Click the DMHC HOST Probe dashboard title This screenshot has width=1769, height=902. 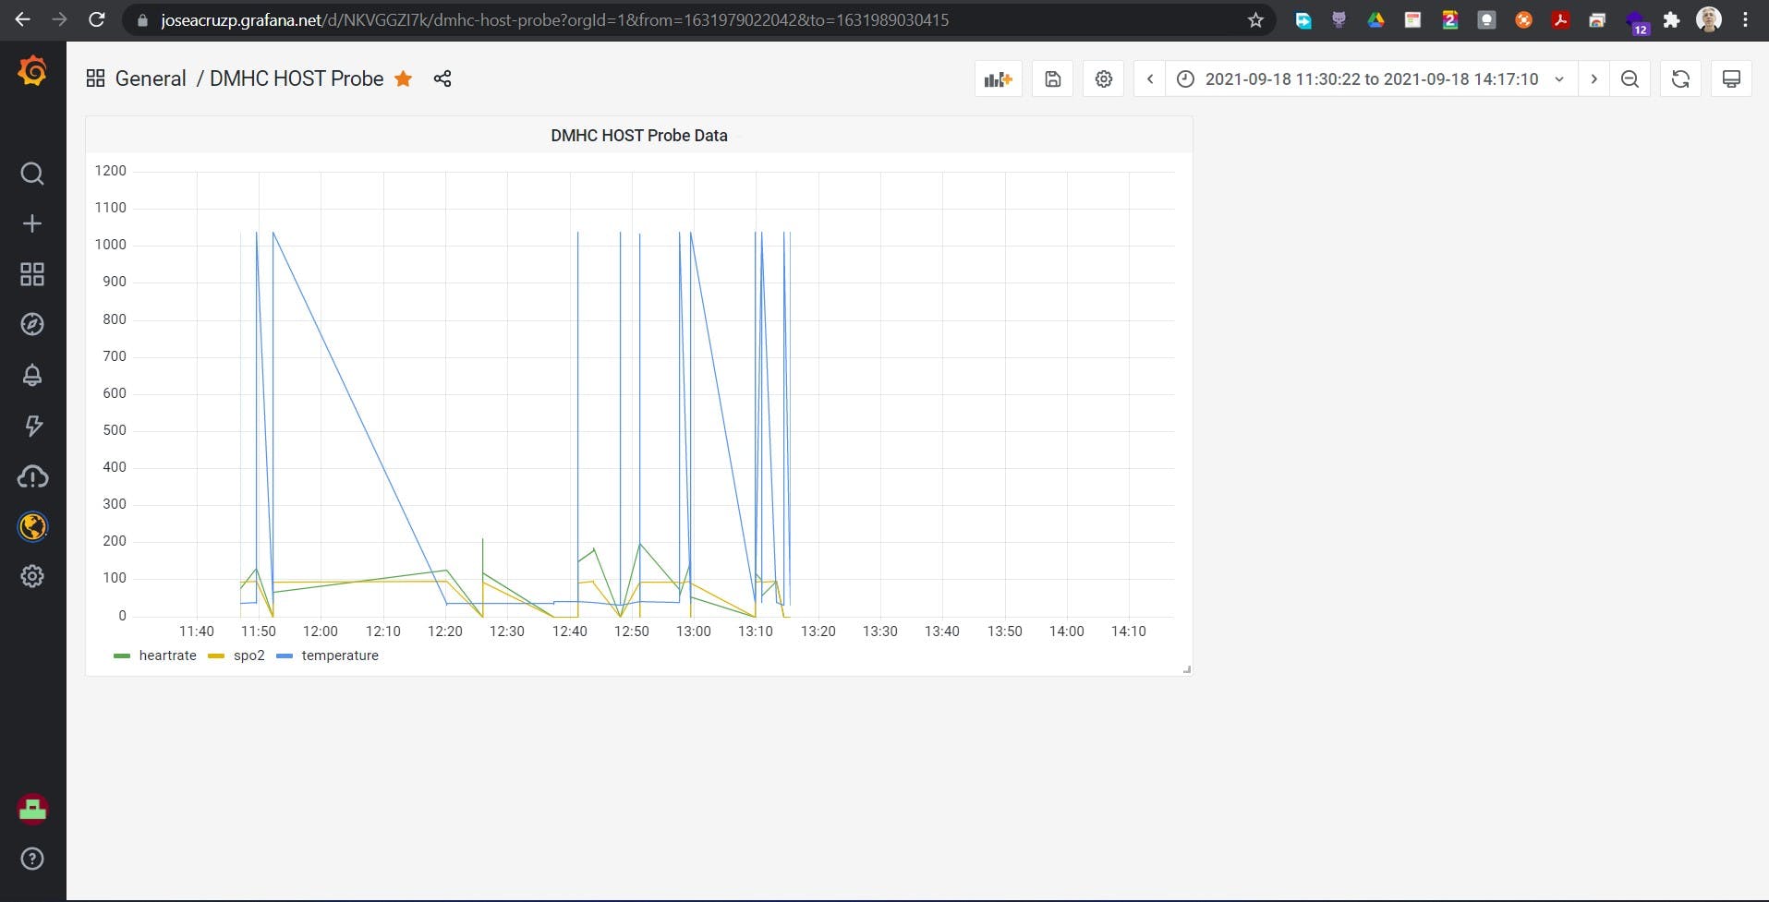pos(297,78)
